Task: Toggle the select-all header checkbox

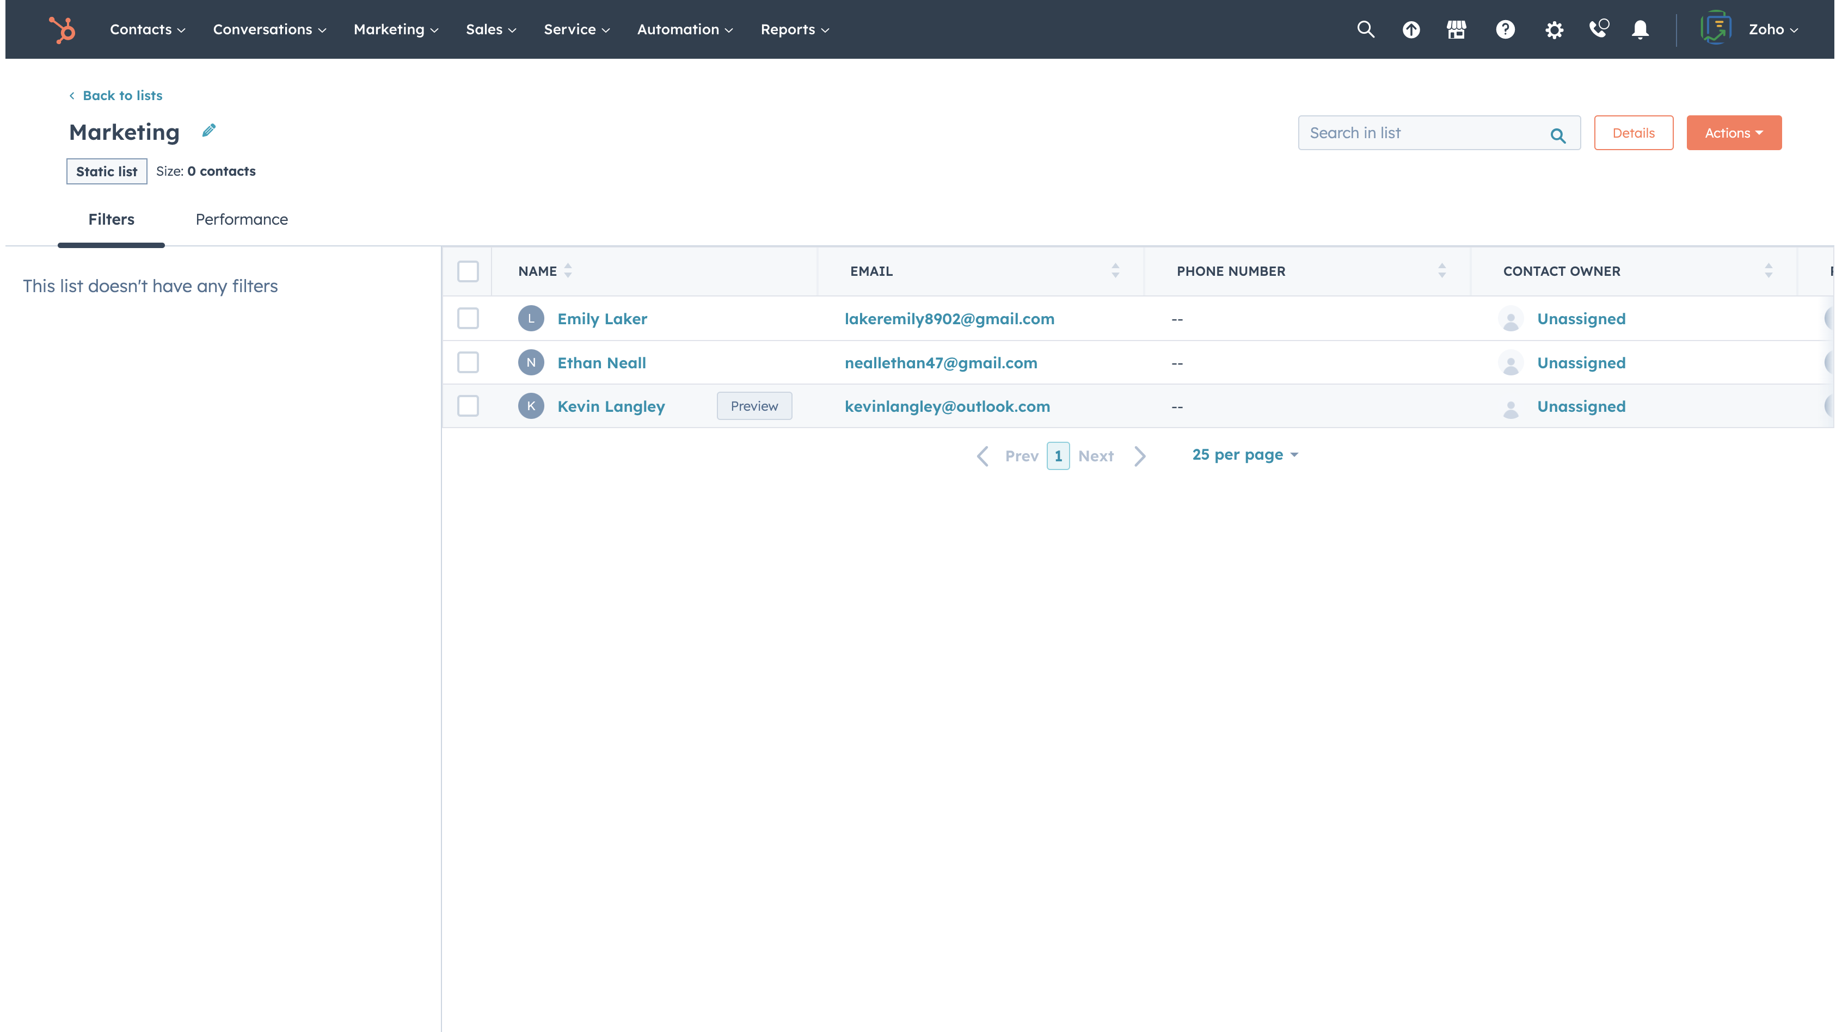Action: click(468, 271)
